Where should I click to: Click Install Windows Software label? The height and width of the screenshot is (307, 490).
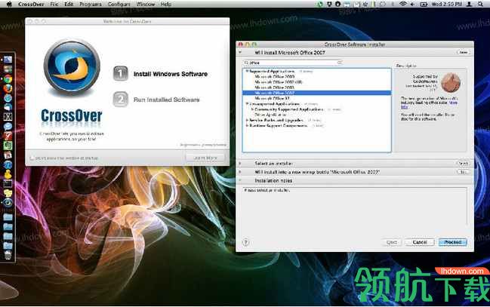[171, 74]
